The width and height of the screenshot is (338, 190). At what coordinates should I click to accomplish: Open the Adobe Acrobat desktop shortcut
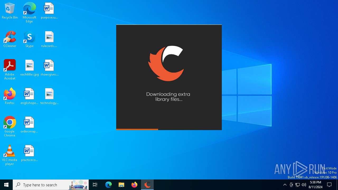point(10,70)
